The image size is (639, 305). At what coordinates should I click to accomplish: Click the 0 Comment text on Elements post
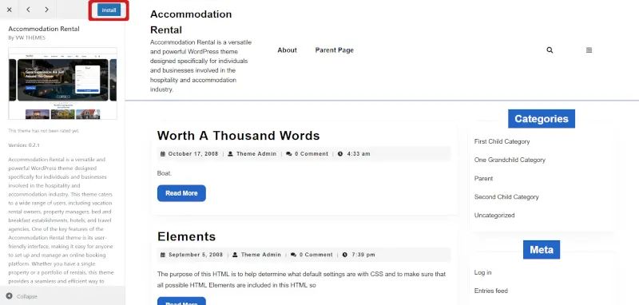click(316, 255)
